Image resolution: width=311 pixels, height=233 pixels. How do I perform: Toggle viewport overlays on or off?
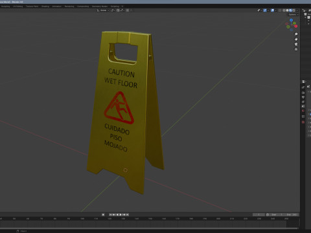point(272,10)
